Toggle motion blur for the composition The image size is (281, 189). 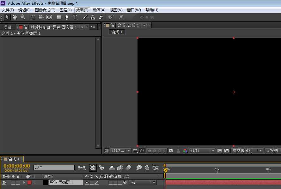pyautogui.click(x=128, y=168)
